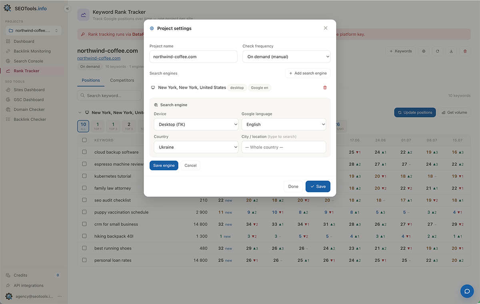Click the desktop monitor icon beside New York
This screenshot has width=480, height=304.
coord(153,87)
